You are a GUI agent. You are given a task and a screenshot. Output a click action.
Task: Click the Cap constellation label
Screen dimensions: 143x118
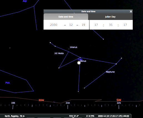(80, 59)
